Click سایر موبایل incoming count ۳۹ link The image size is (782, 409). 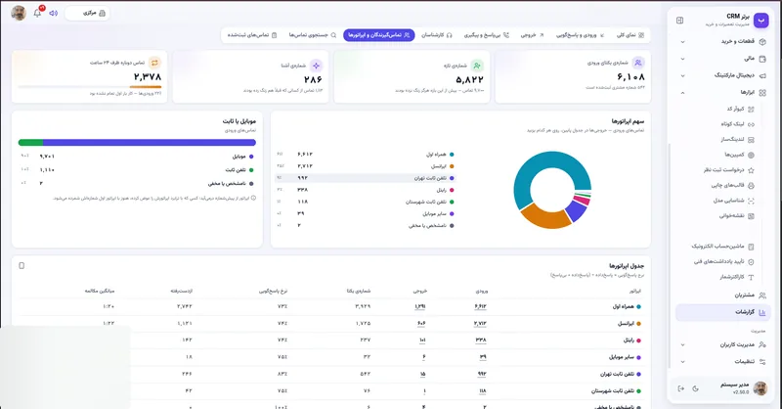483,357
